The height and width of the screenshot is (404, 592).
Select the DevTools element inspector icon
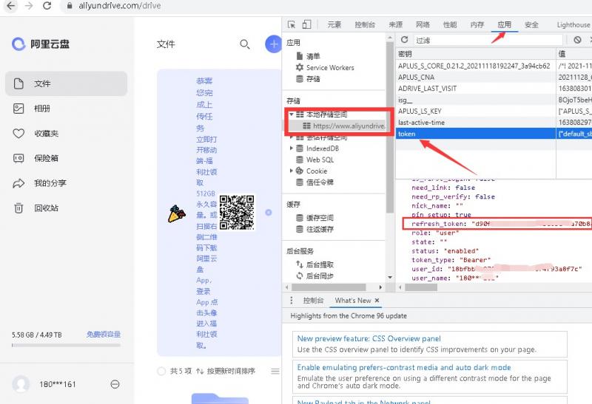point(292,25)
